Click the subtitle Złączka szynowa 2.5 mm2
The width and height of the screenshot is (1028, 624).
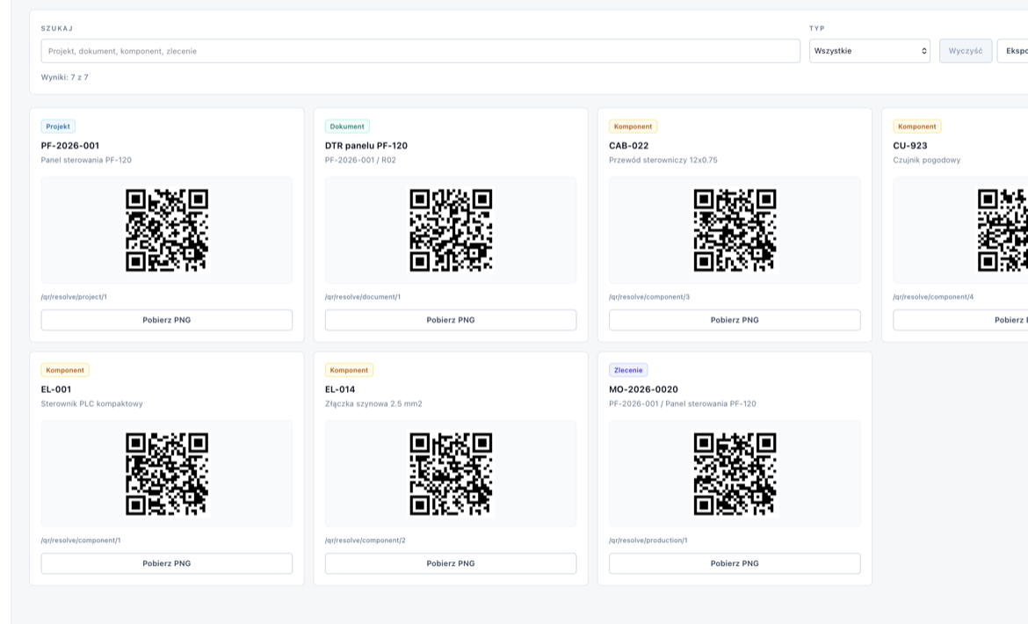pyautogui.click(x=373, y=403)
